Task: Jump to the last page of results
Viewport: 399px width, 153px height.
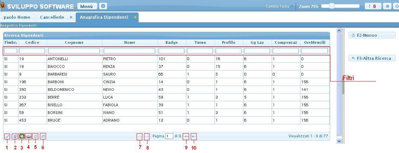Action: click(x=193, y=136)
